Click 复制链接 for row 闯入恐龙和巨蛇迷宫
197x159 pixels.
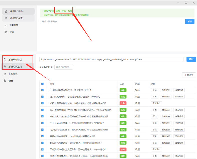tap(166, 130)
